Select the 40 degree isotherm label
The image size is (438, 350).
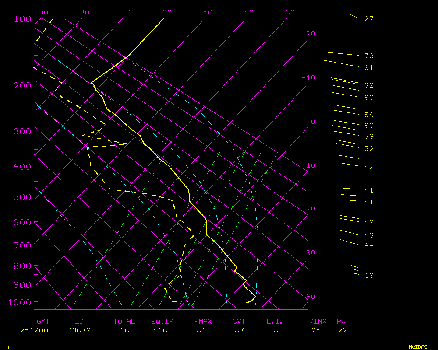(x=311, y=297)
